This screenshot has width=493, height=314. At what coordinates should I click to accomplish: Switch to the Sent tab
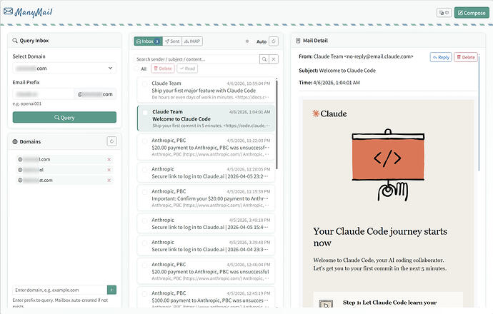tap(172, 41)
